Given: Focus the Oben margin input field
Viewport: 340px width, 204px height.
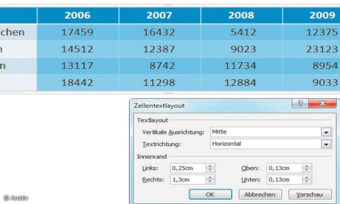Looking at the screenshot, I should [284, 168].
